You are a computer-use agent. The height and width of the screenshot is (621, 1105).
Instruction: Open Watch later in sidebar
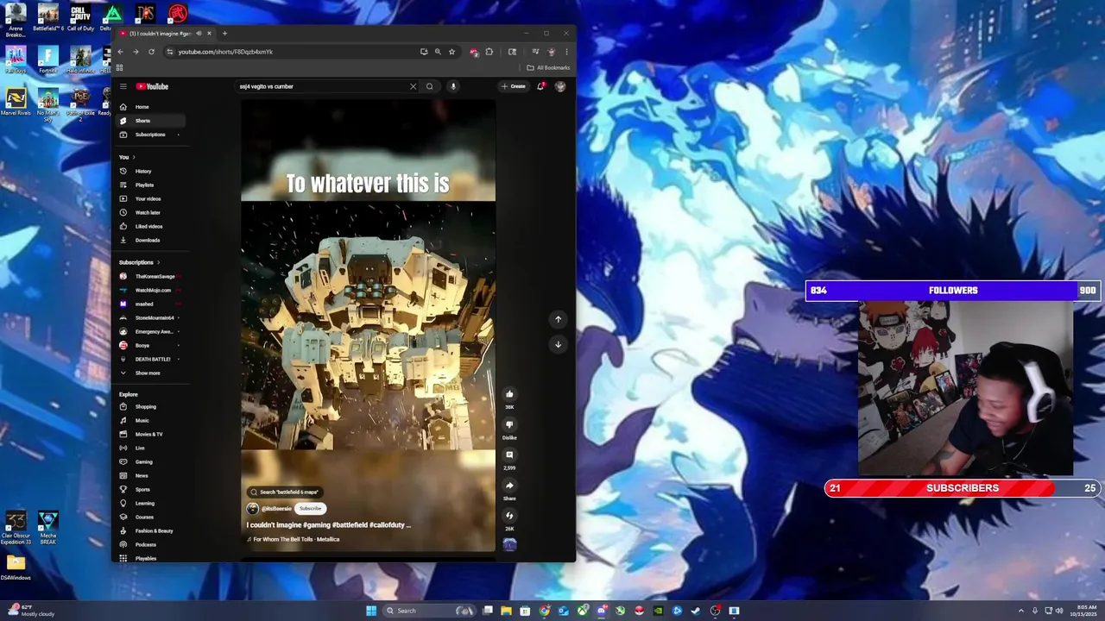pos(151,212)
